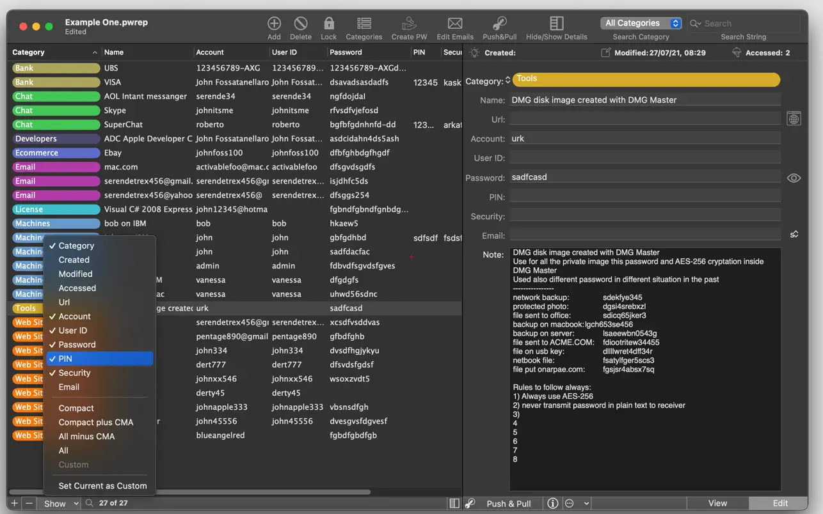Enable the Modified column in the menu

(76, 274)
